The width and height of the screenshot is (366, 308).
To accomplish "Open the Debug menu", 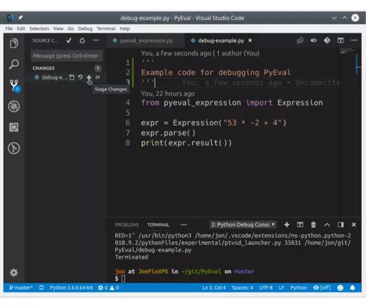I will pyautogui.click(x=85, y=29).
